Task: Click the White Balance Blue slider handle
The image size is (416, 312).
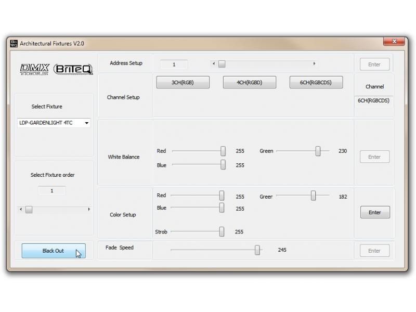Action: click(x=223, y=164)
